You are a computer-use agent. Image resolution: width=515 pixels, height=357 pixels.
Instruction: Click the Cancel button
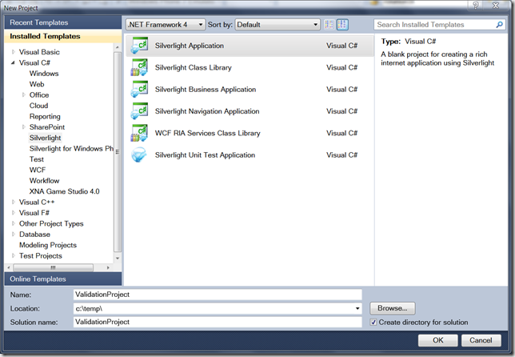481,340
